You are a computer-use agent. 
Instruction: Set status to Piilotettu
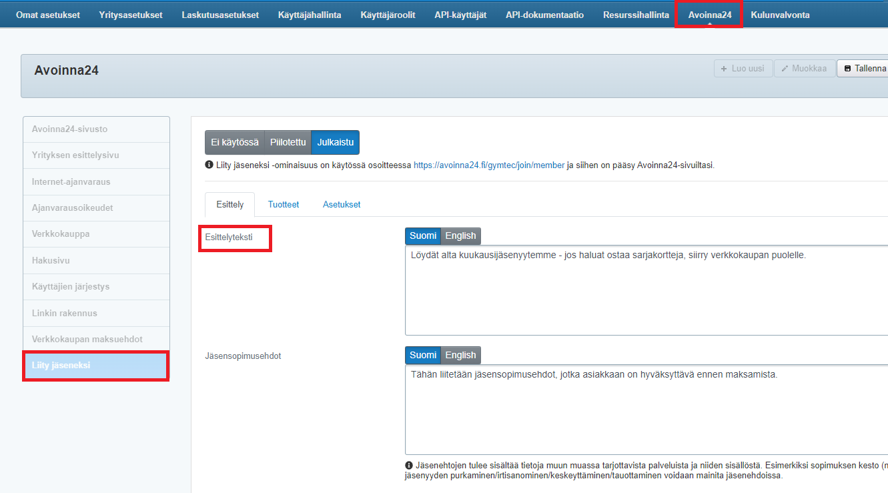pos(288,142)
